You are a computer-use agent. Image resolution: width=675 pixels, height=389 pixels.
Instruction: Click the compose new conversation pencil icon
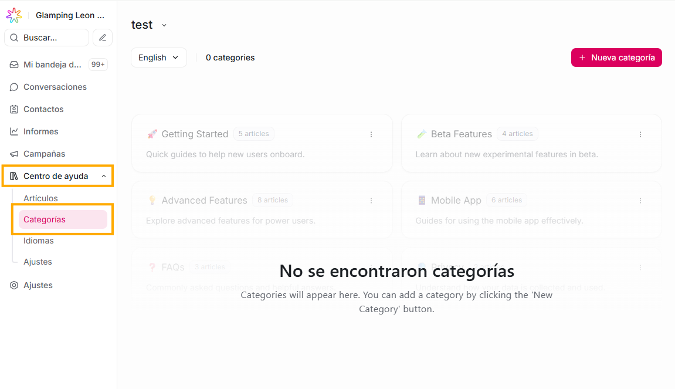(x=103, y=38)
